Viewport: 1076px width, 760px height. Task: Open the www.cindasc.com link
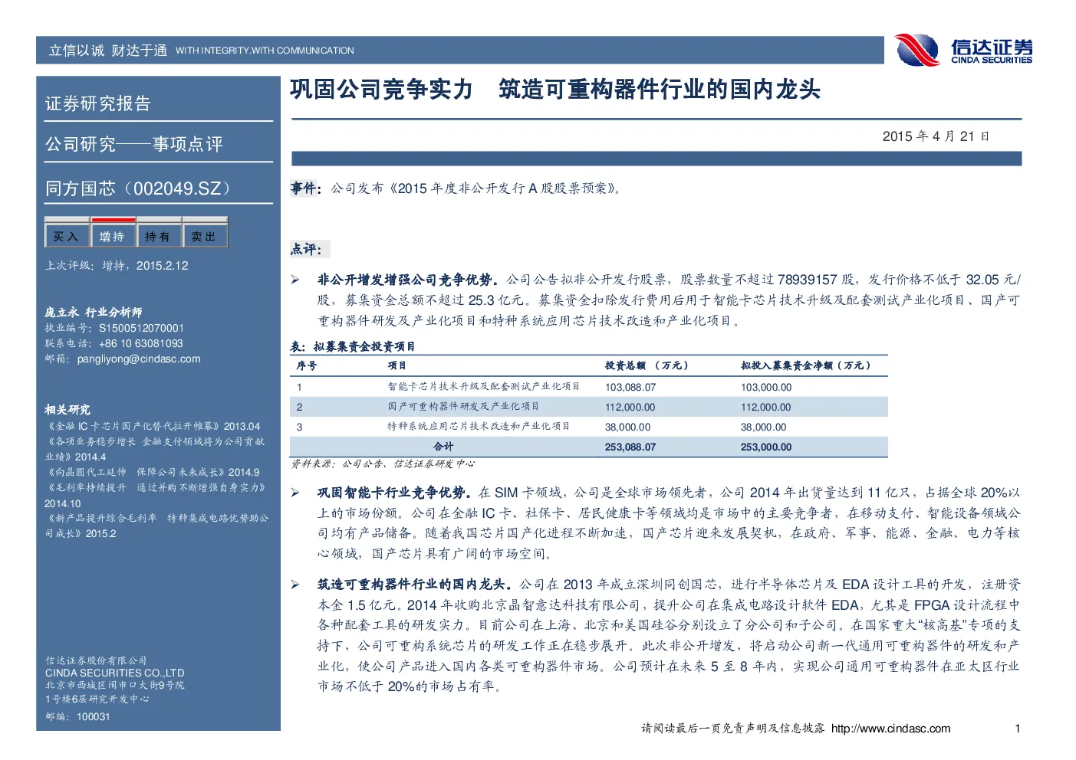(890, 729)
